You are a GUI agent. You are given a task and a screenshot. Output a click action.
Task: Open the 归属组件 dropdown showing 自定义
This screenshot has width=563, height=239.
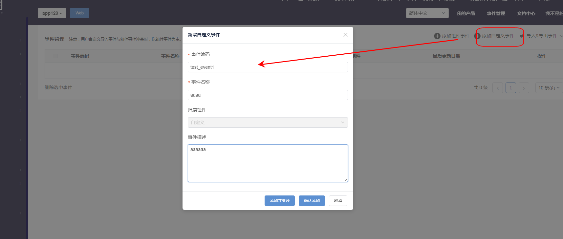click(268, 122)
